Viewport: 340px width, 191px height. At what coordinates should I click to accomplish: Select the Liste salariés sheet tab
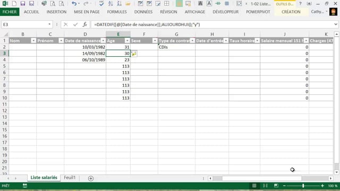44,178
